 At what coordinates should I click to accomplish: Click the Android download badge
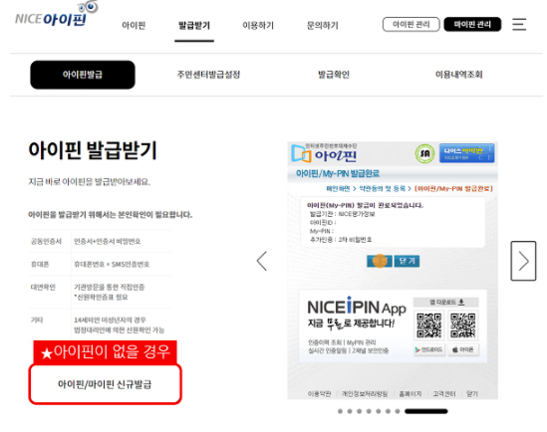pyautogui.click(x=429, y=349)
